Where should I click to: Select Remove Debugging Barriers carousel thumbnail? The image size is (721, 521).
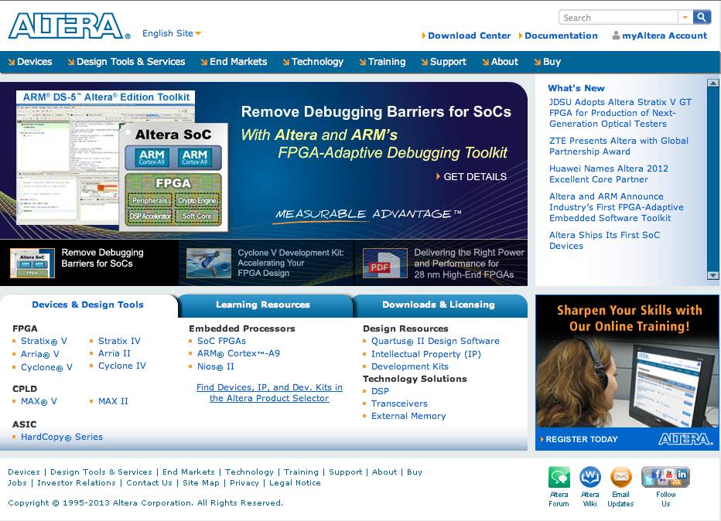[32, 263]
